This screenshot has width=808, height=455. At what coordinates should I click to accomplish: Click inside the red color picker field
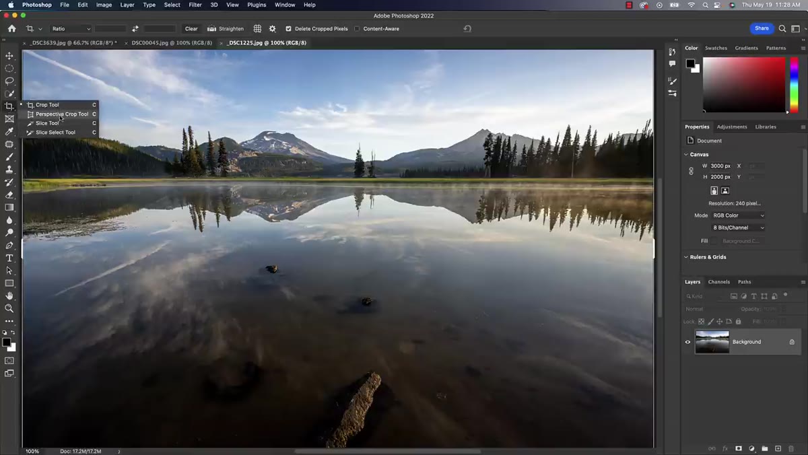[744, 84]
